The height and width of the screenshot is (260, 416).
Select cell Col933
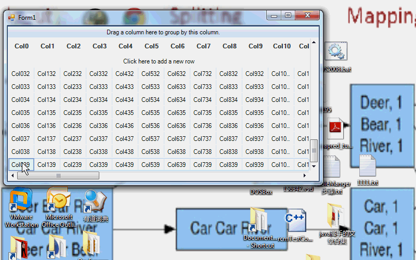[x=254, y=86]
